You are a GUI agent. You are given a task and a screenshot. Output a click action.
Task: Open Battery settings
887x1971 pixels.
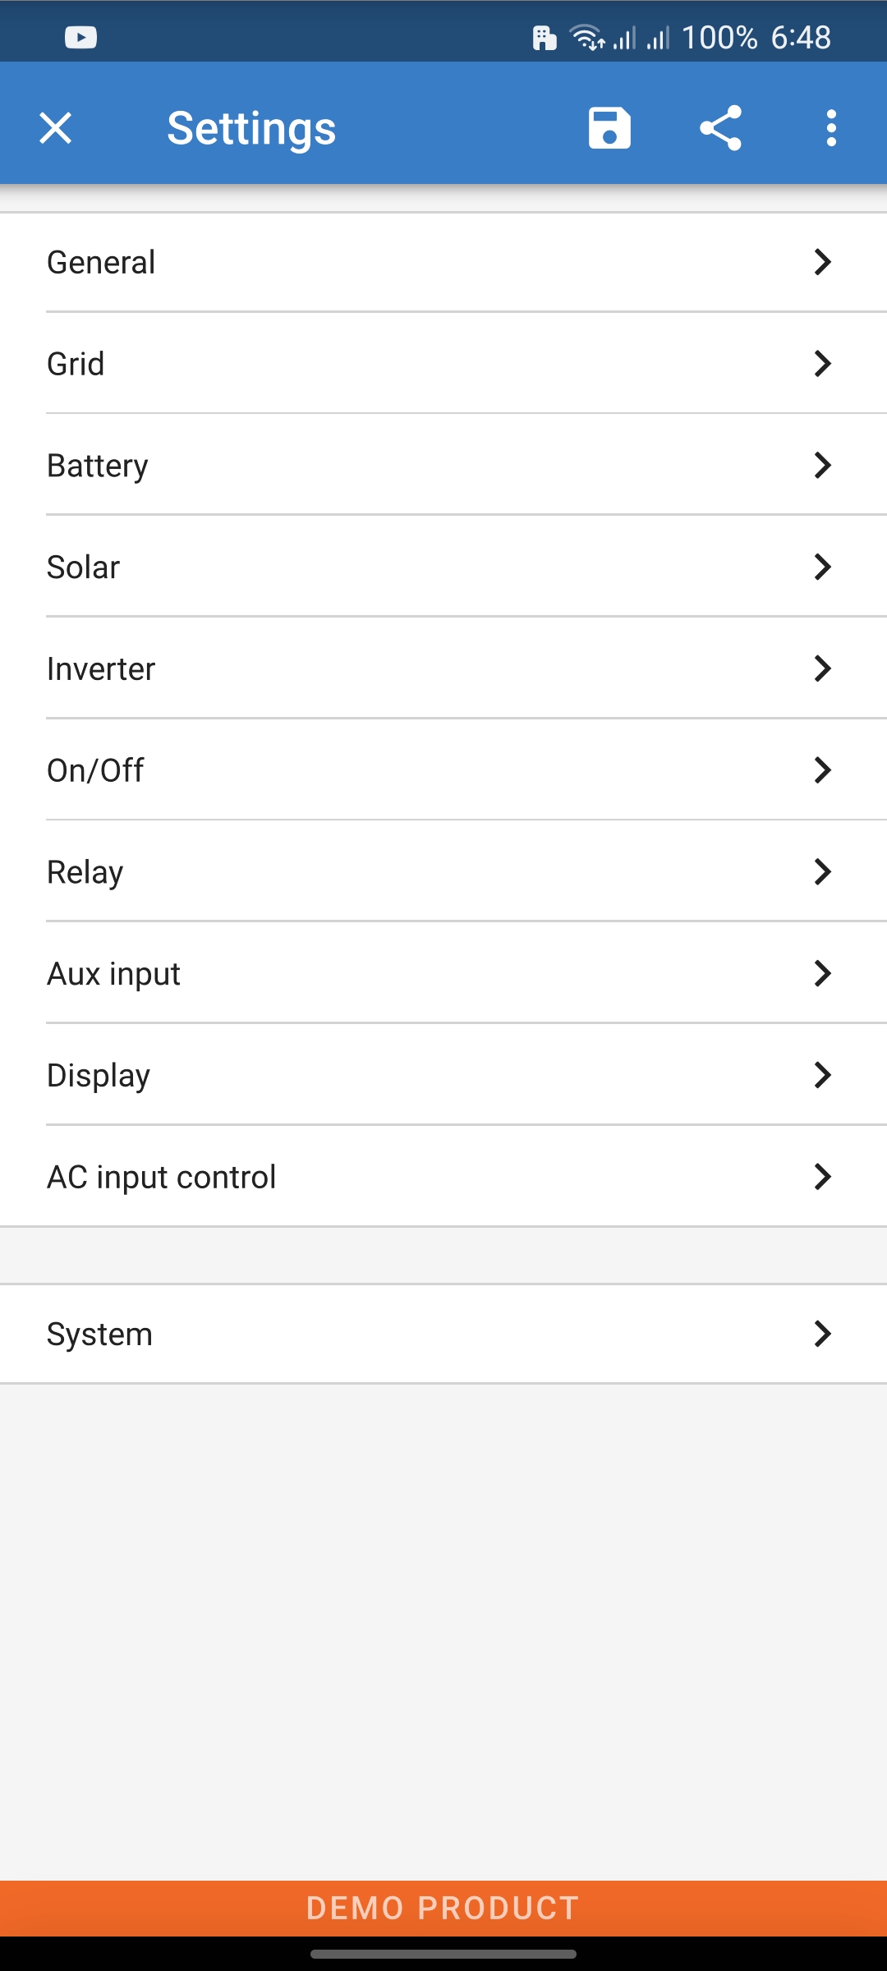click(443, 466)
